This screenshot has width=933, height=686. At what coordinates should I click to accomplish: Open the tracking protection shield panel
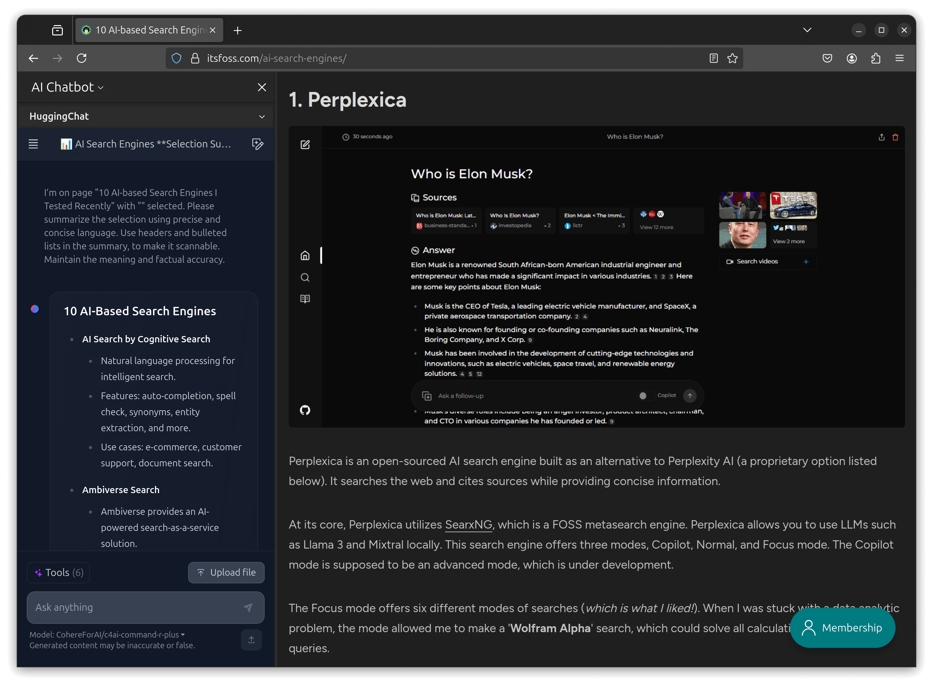point(176,58)
